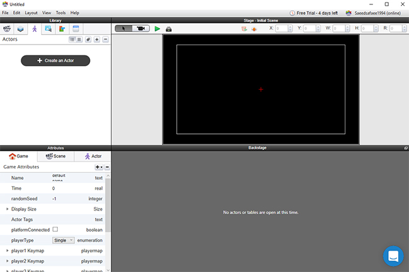The height and width of the screenshot is (272, 409).
Task: Select the Actor Tags attribute row
Action: (x=52, y=219)
